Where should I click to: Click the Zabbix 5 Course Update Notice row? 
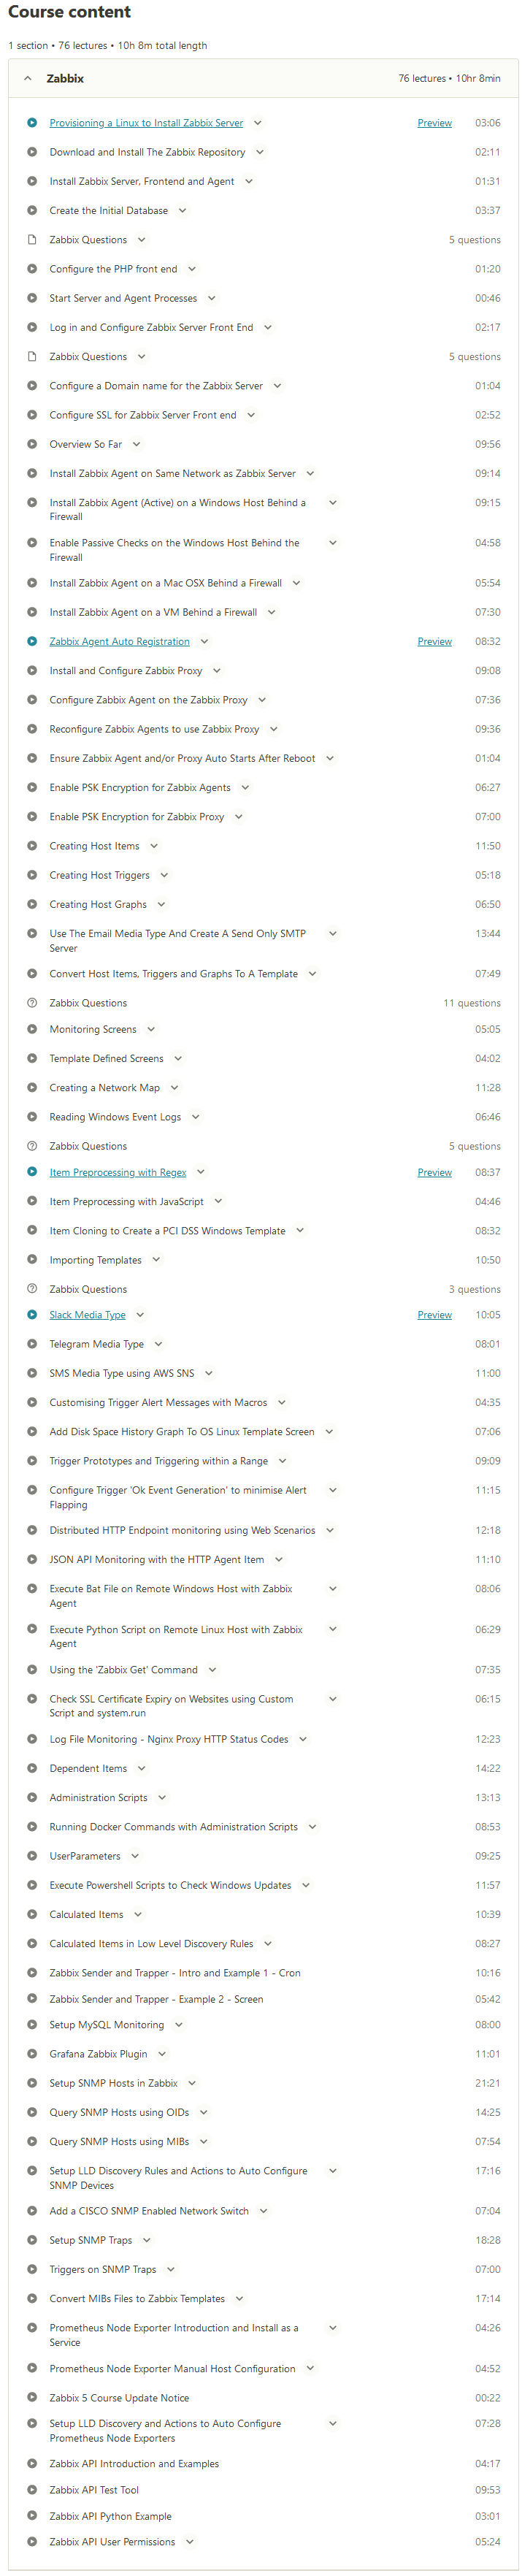point(119,2398)
